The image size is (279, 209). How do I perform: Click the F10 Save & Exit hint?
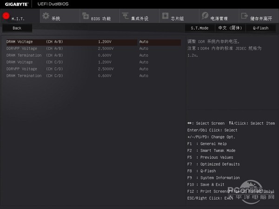pos(206,185)
